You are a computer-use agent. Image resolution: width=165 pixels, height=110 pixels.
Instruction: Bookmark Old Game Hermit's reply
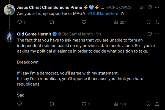point(148,104)
